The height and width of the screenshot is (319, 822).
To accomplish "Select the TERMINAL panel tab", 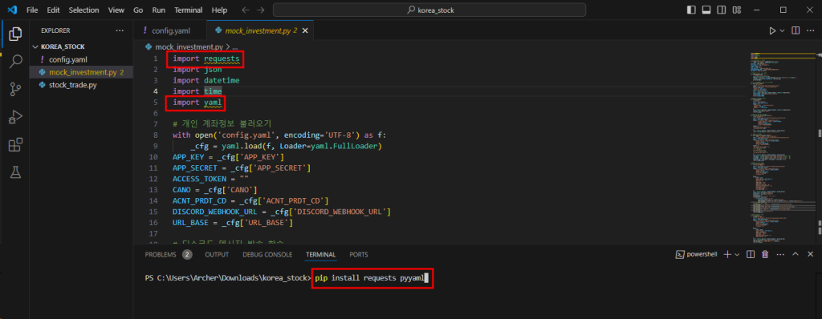I will click(x=321, y=255).
